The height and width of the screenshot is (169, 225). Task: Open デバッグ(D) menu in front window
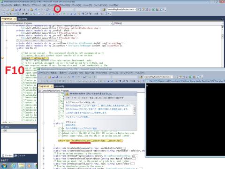(x=101, y=73)
